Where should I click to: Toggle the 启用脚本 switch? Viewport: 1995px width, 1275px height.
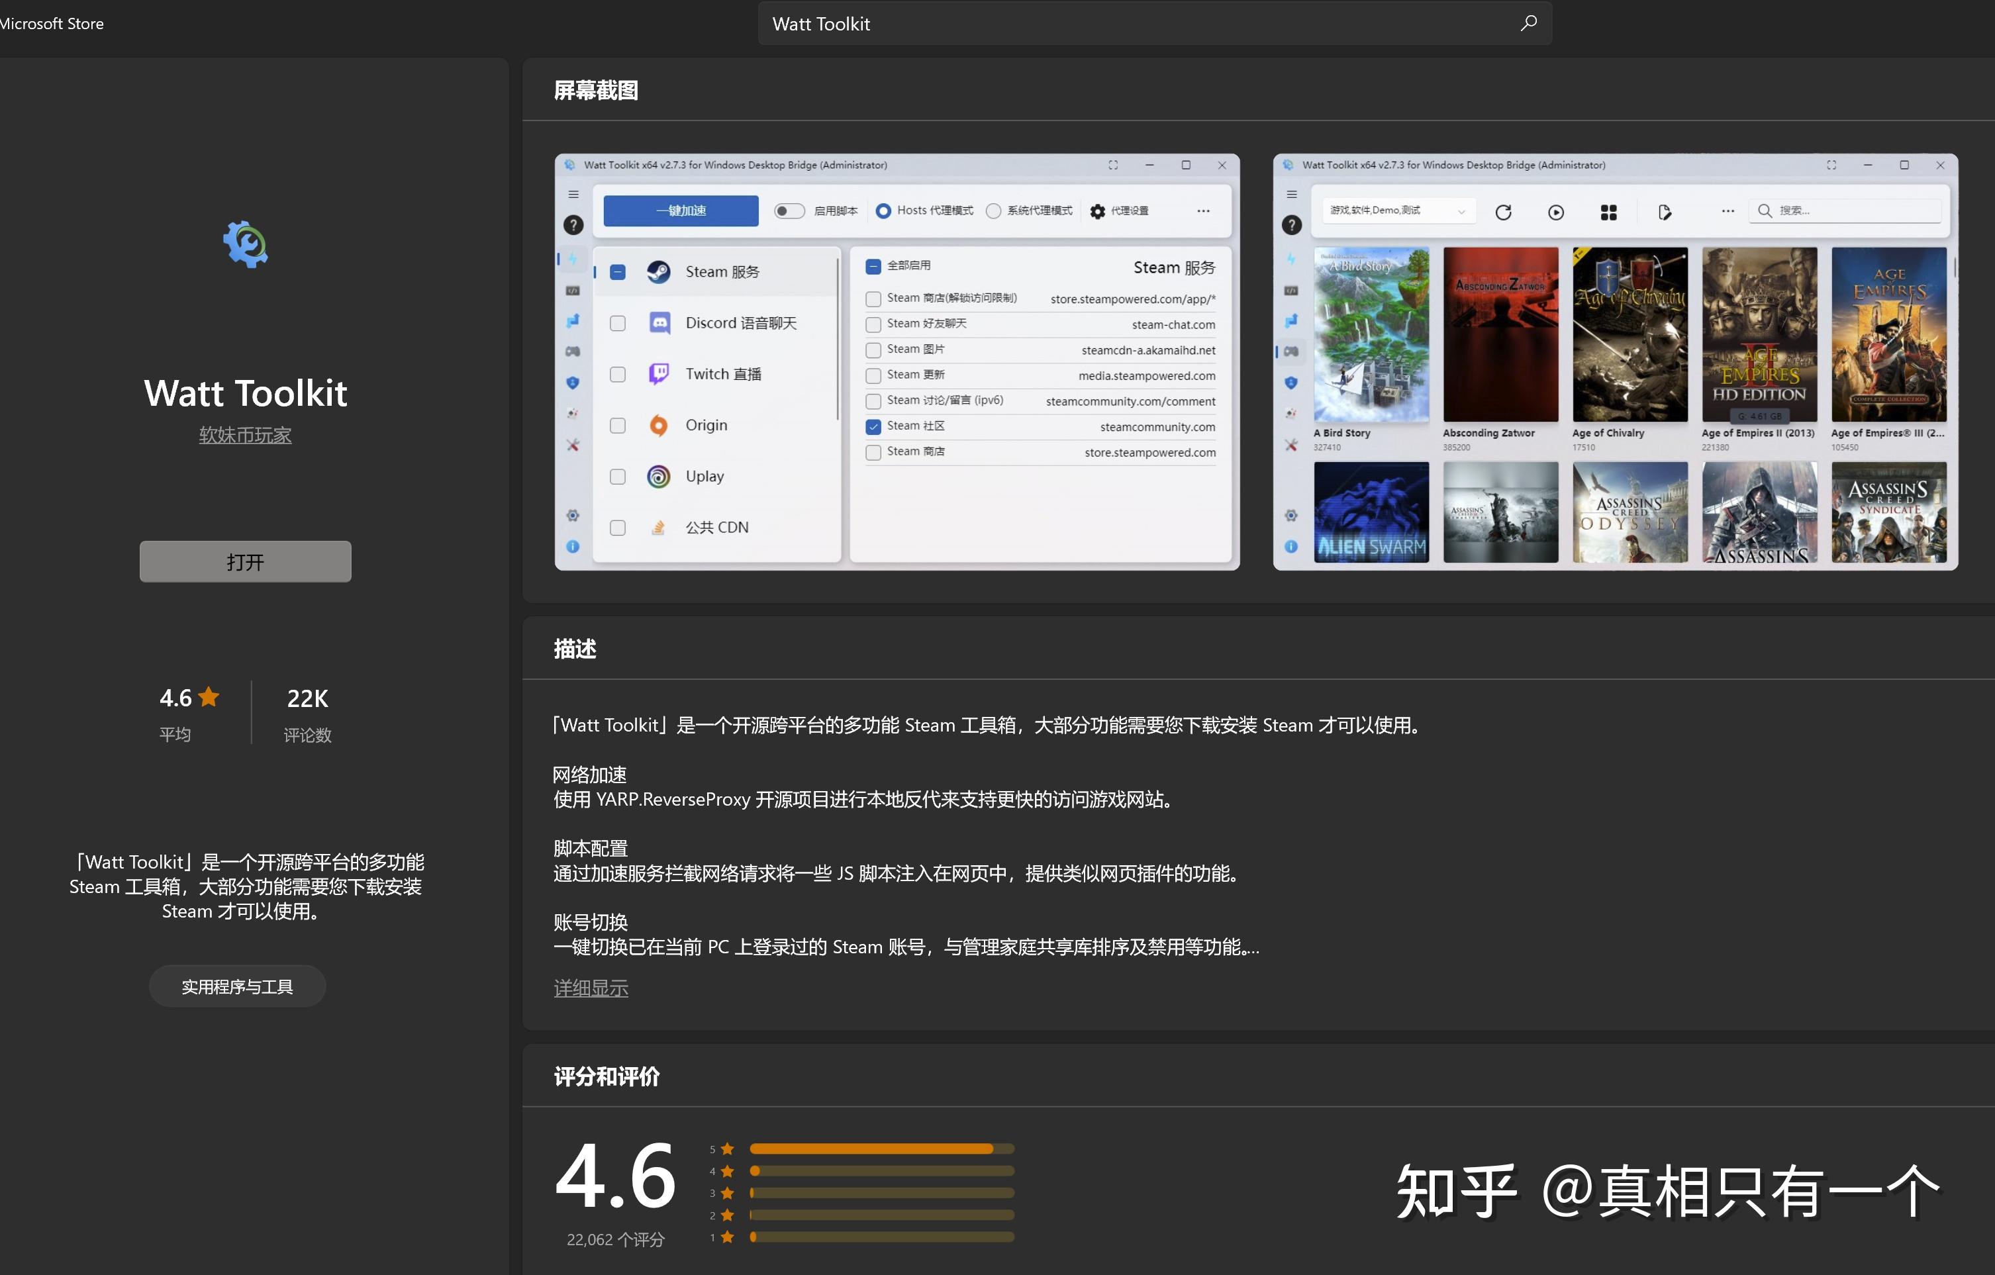(789, 211)
